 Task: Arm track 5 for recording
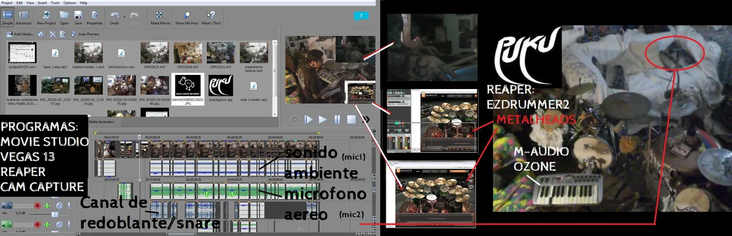(37, 206)
